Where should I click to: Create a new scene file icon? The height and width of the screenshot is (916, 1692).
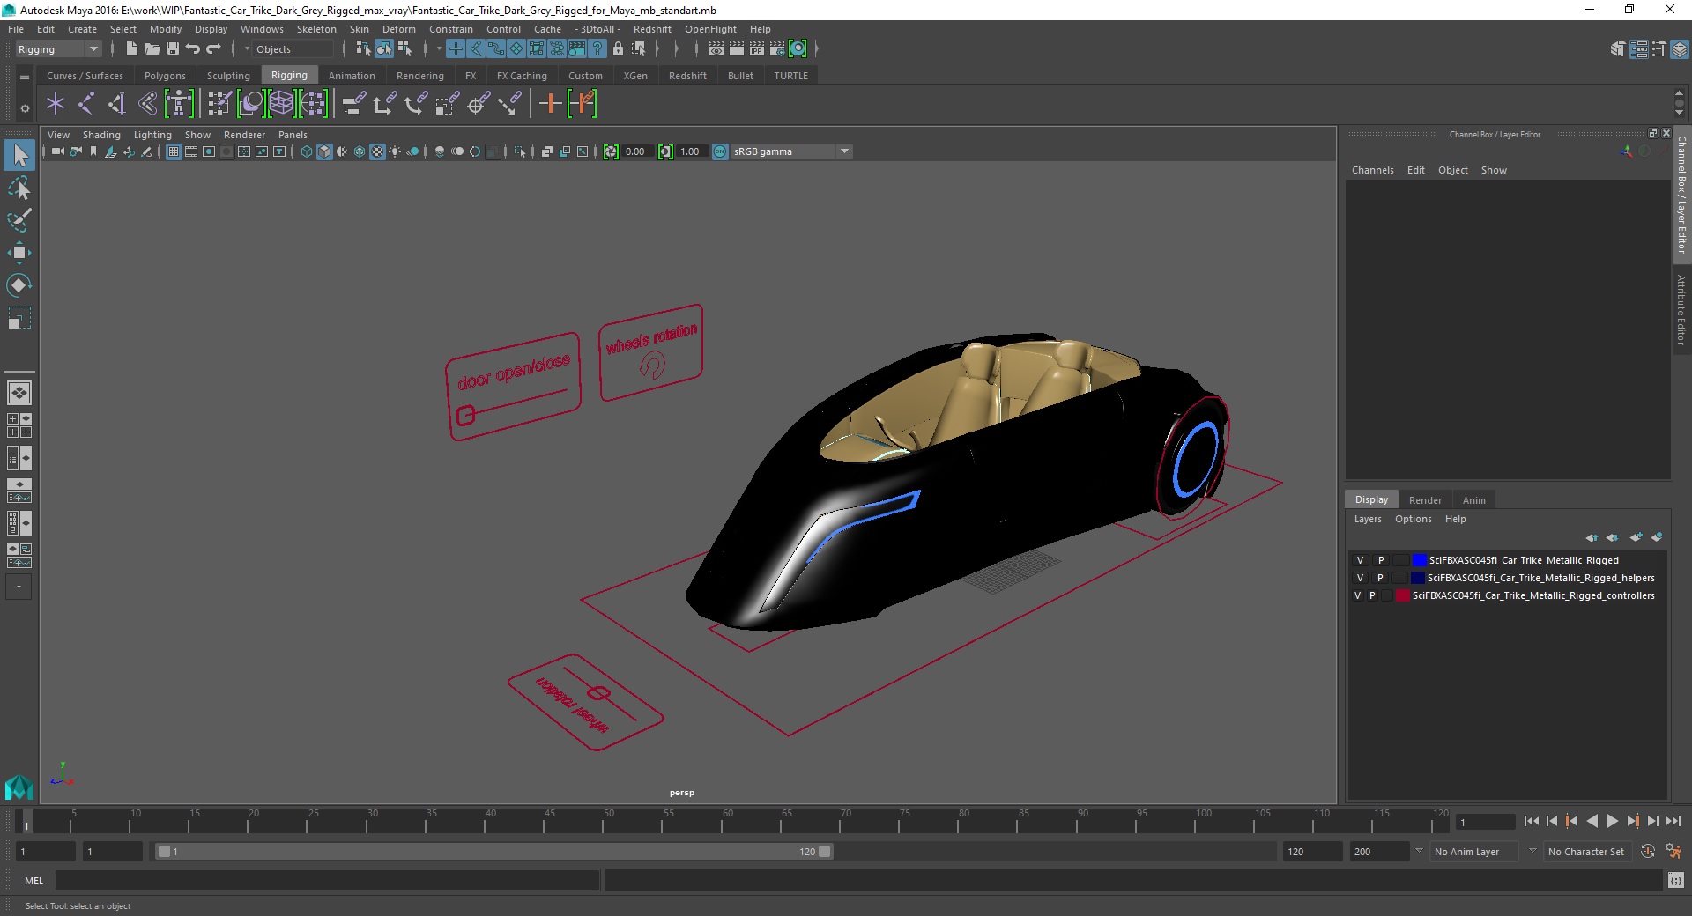[x=131, y=49]
